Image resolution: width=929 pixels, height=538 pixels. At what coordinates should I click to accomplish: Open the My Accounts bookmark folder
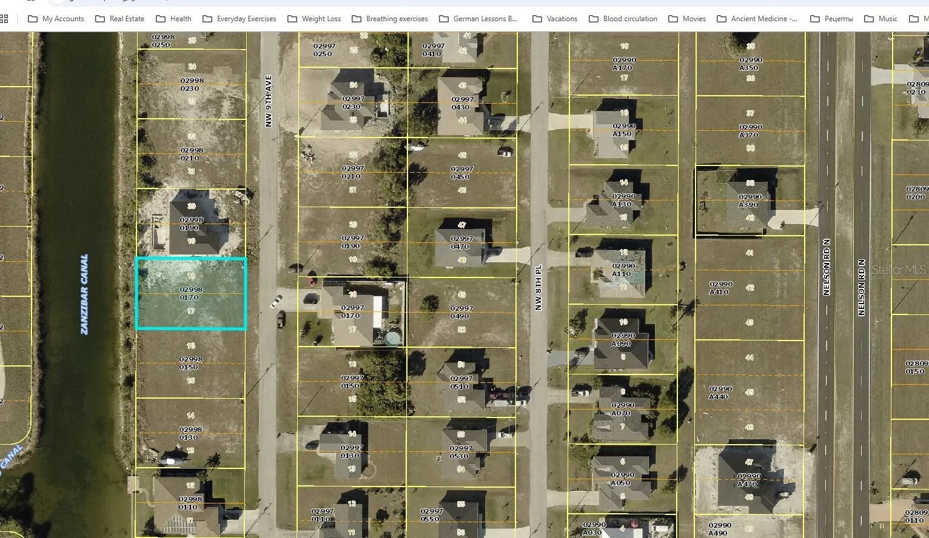click(56, 19)
